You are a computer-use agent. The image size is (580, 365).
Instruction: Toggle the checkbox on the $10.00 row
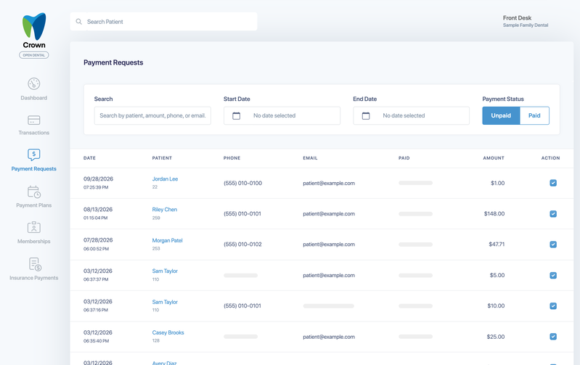tap(553, 305)
